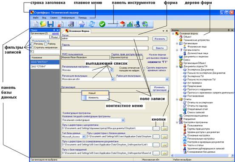Open the Район для фильтрации dropdown
This screenshot has width=235, height=162.
pyautogui.click(x=167, y=79)
